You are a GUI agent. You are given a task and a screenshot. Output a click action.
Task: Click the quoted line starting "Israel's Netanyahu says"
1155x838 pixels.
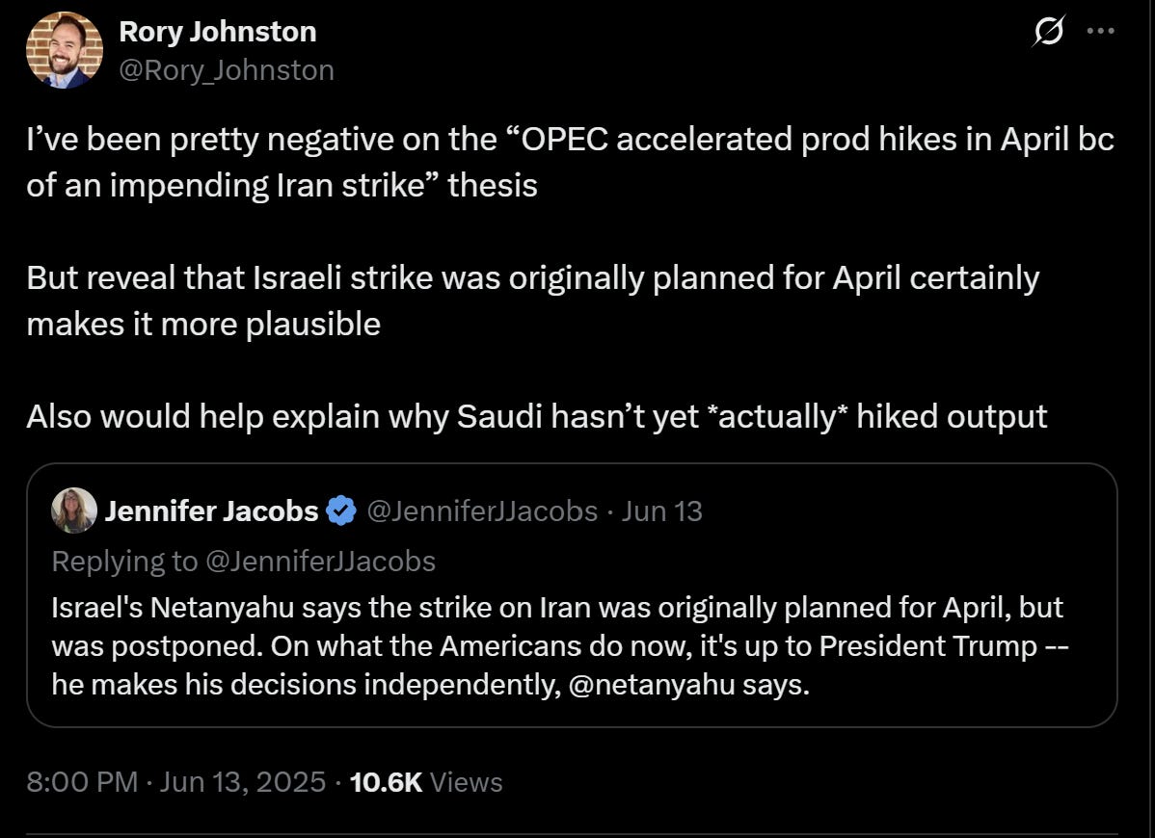point(557,608)
